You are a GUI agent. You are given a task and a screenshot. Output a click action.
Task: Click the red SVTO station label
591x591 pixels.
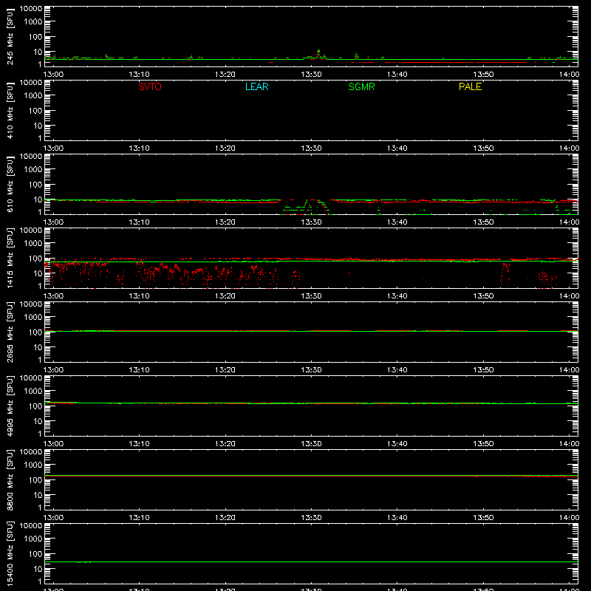[x=150, y=86]
